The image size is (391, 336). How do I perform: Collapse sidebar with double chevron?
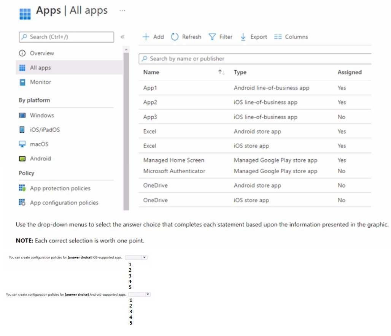122,37
